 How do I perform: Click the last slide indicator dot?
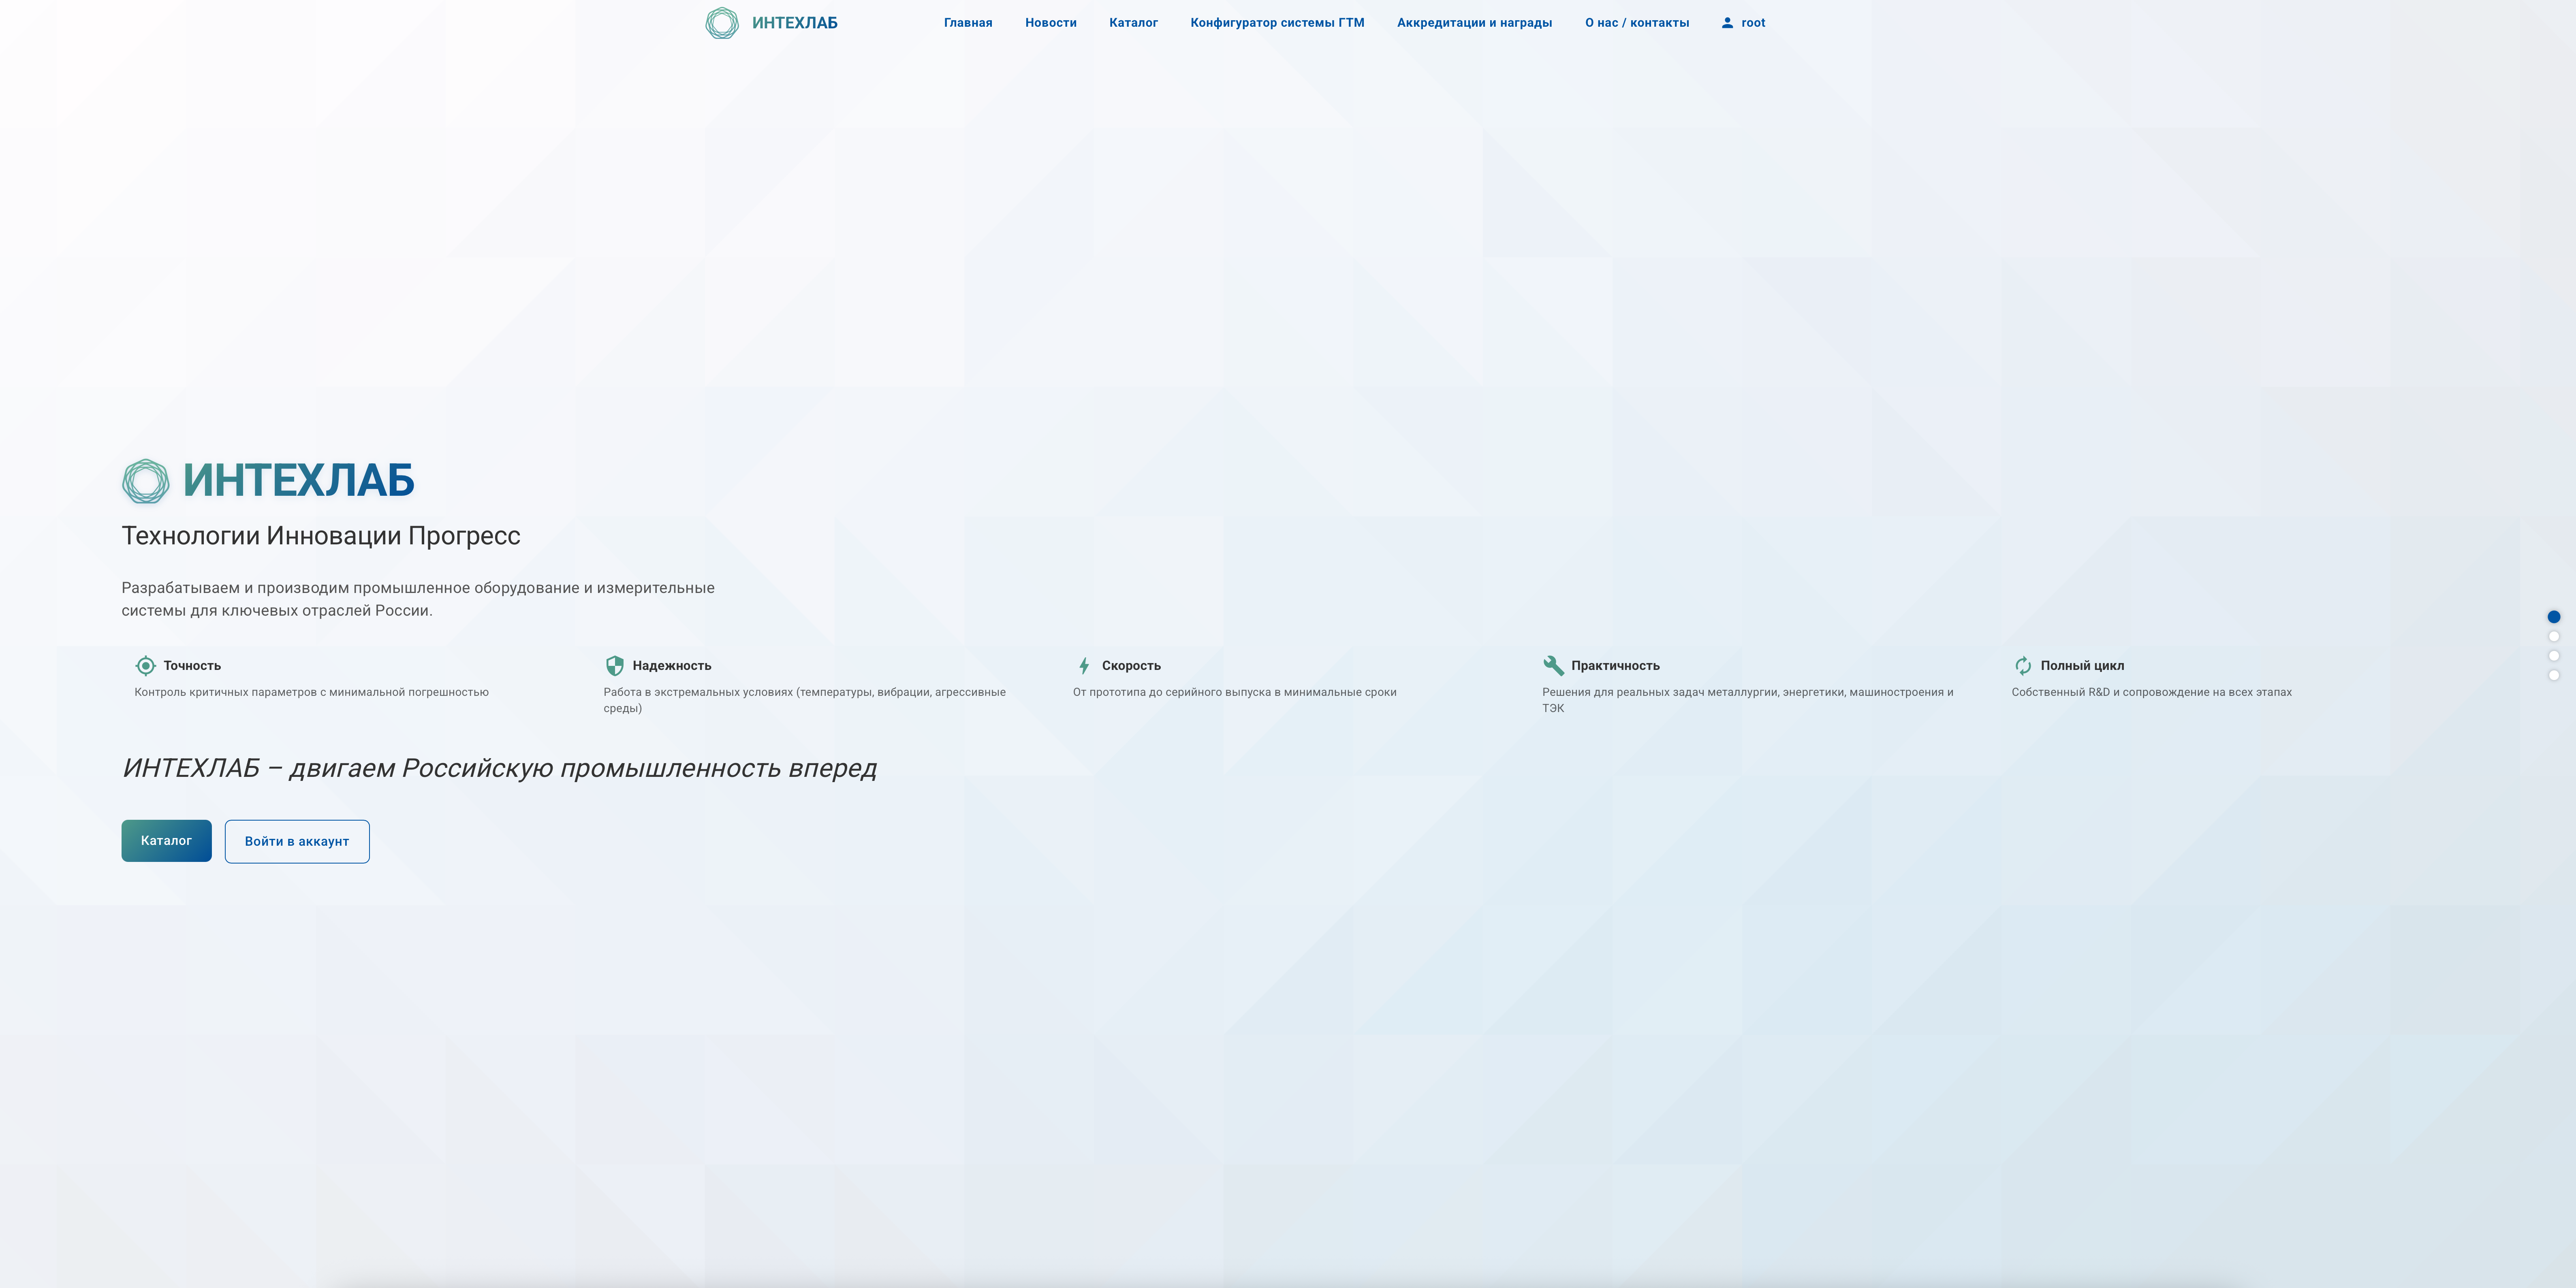click(2554, 675)
